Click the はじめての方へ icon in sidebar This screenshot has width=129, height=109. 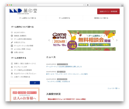tap(12, 32)
